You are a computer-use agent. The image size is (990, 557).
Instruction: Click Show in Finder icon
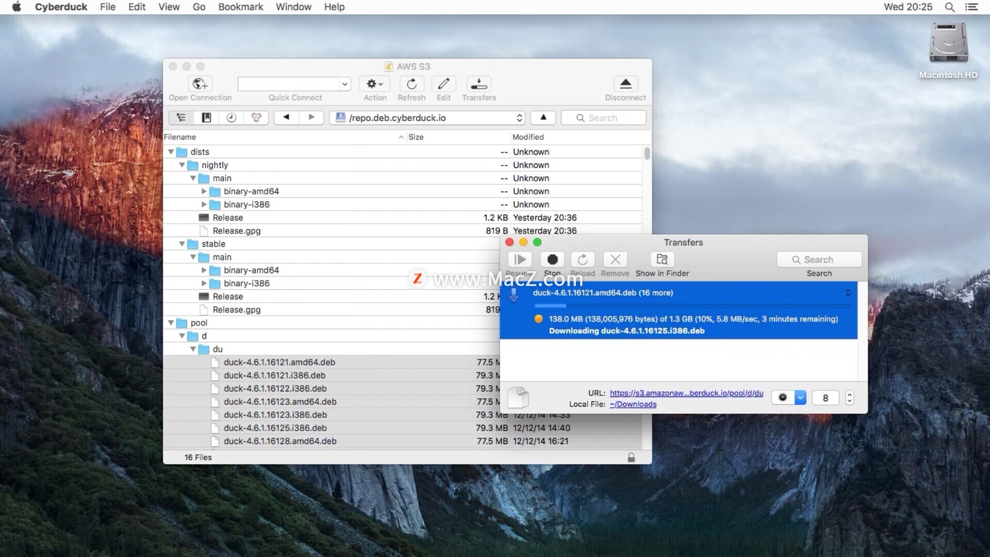[662, 259]
